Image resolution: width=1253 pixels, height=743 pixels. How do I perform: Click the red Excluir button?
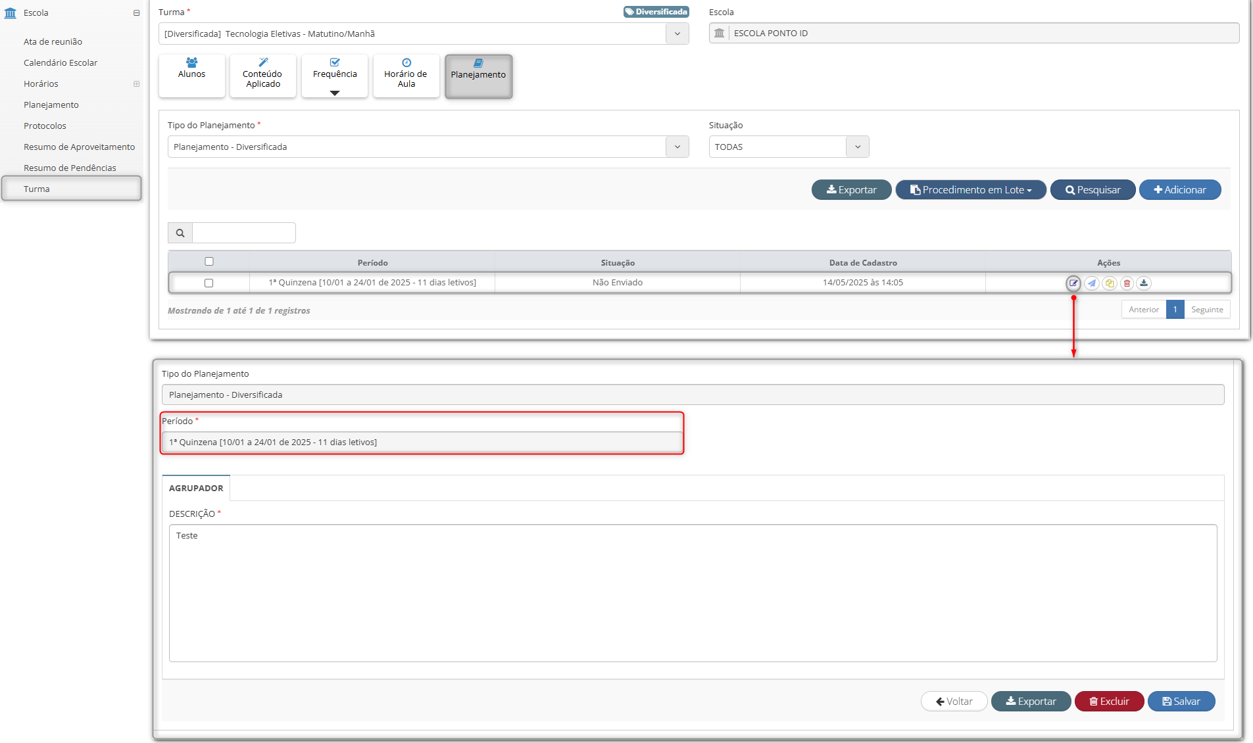click(x=1110, y=702)
